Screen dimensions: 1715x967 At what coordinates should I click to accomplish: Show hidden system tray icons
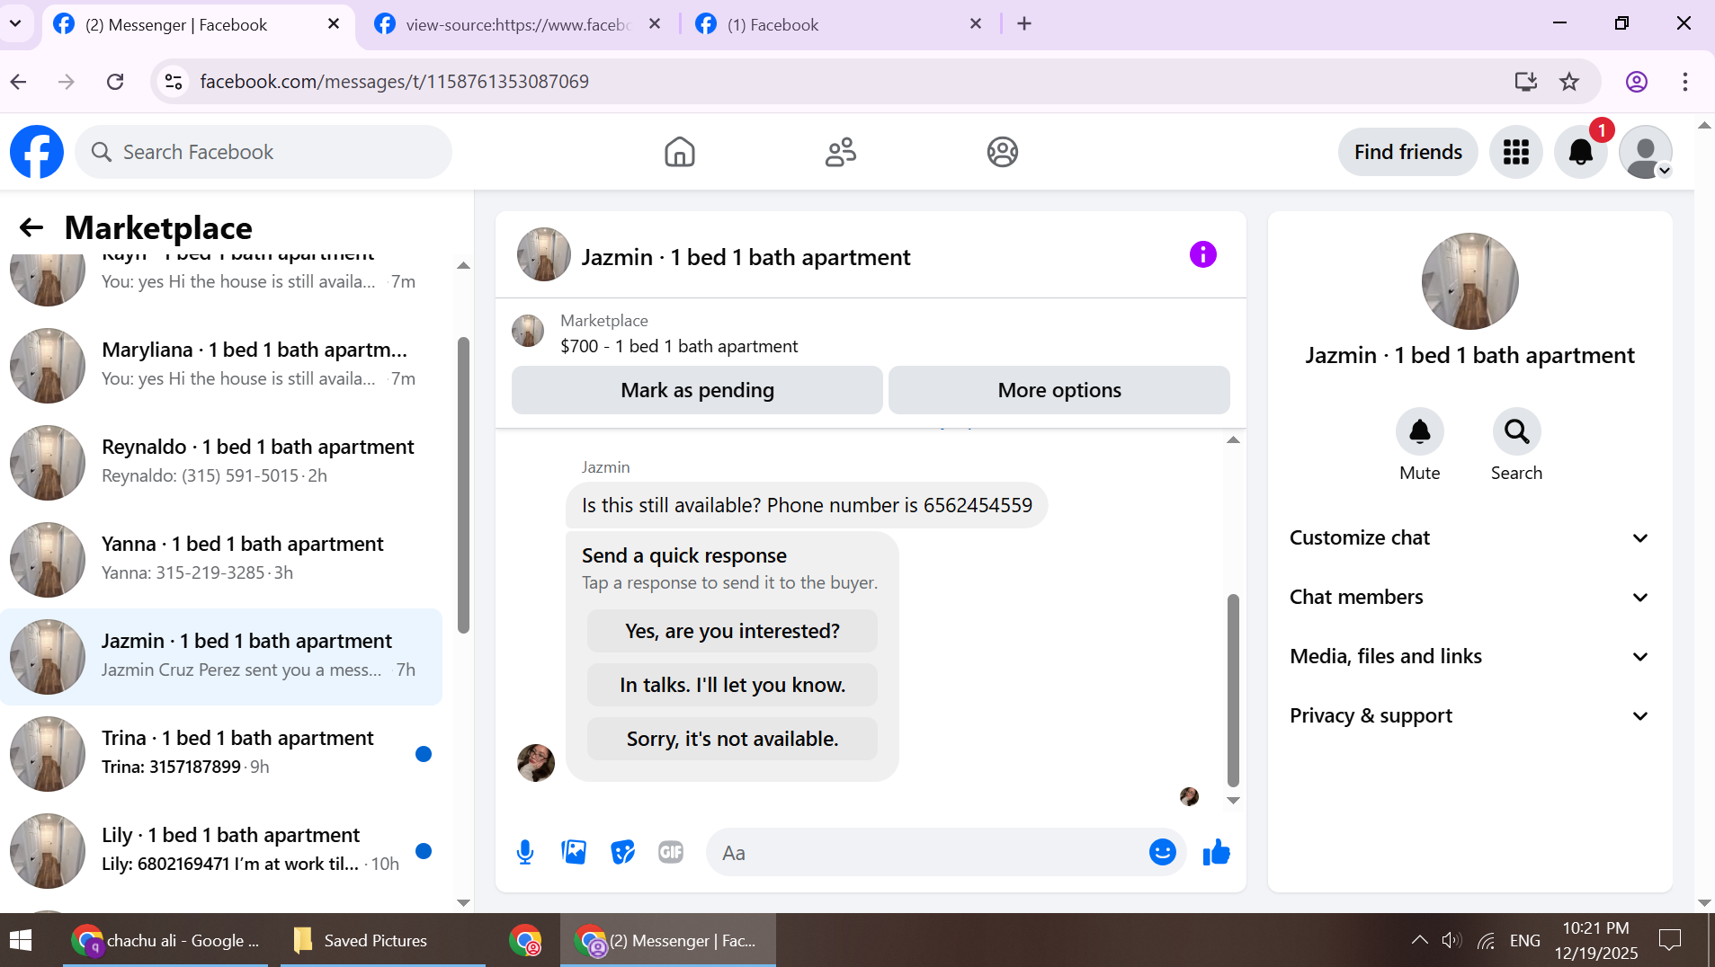point(1419,940)
